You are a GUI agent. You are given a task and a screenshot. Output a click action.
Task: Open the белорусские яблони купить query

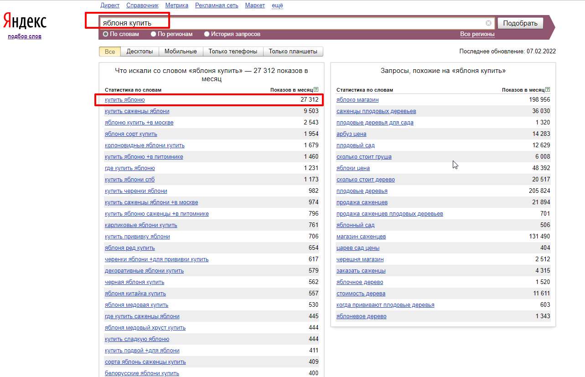(142, 373)
